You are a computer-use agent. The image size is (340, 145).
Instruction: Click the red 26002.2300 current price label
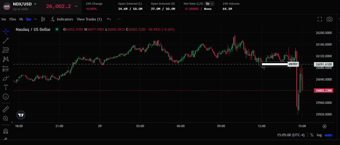point(324,91)
